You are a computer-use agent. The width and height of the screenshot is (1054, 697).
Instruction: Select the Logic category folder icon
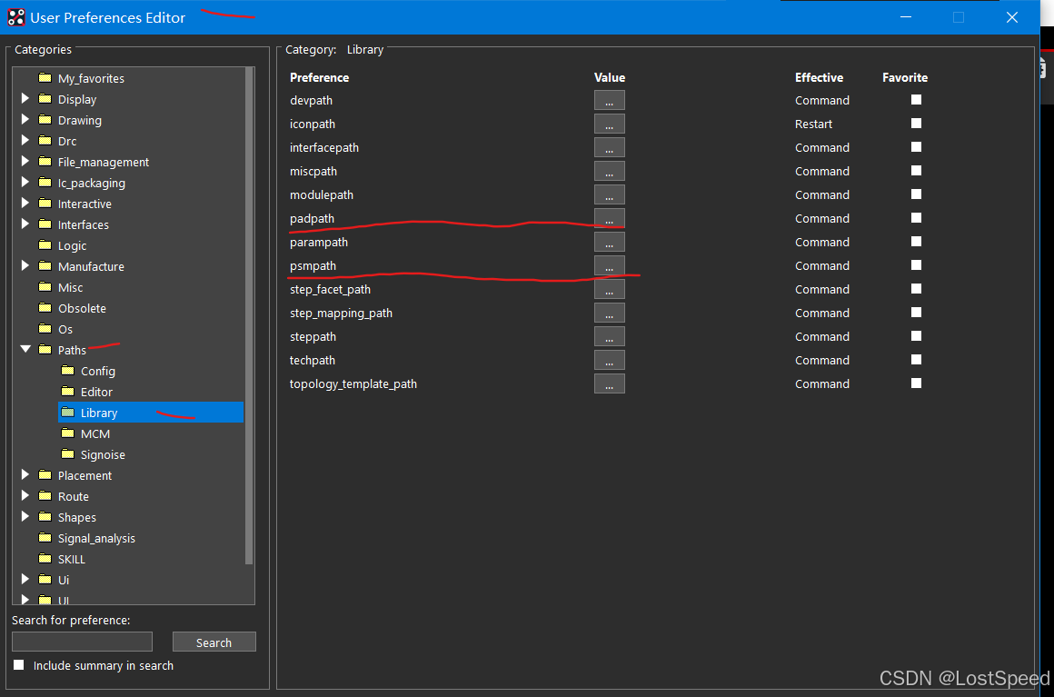45,245
